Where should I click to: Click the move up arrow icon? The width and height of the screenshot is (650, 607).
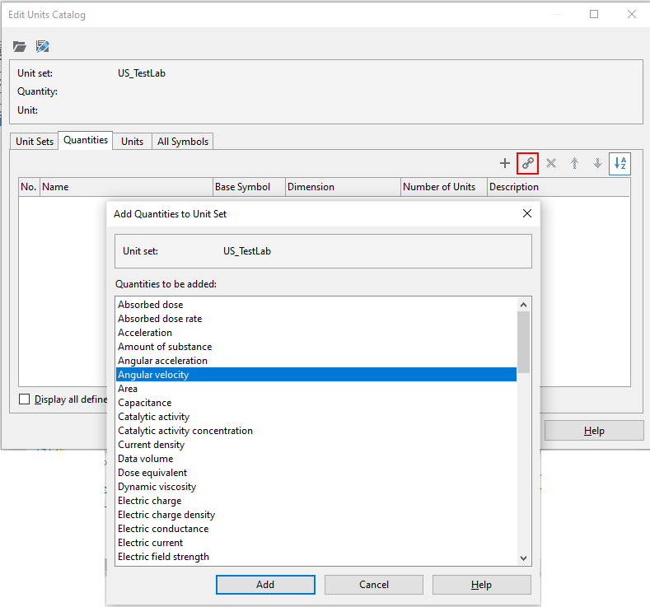pyautogui.click(x=574, y=163)
